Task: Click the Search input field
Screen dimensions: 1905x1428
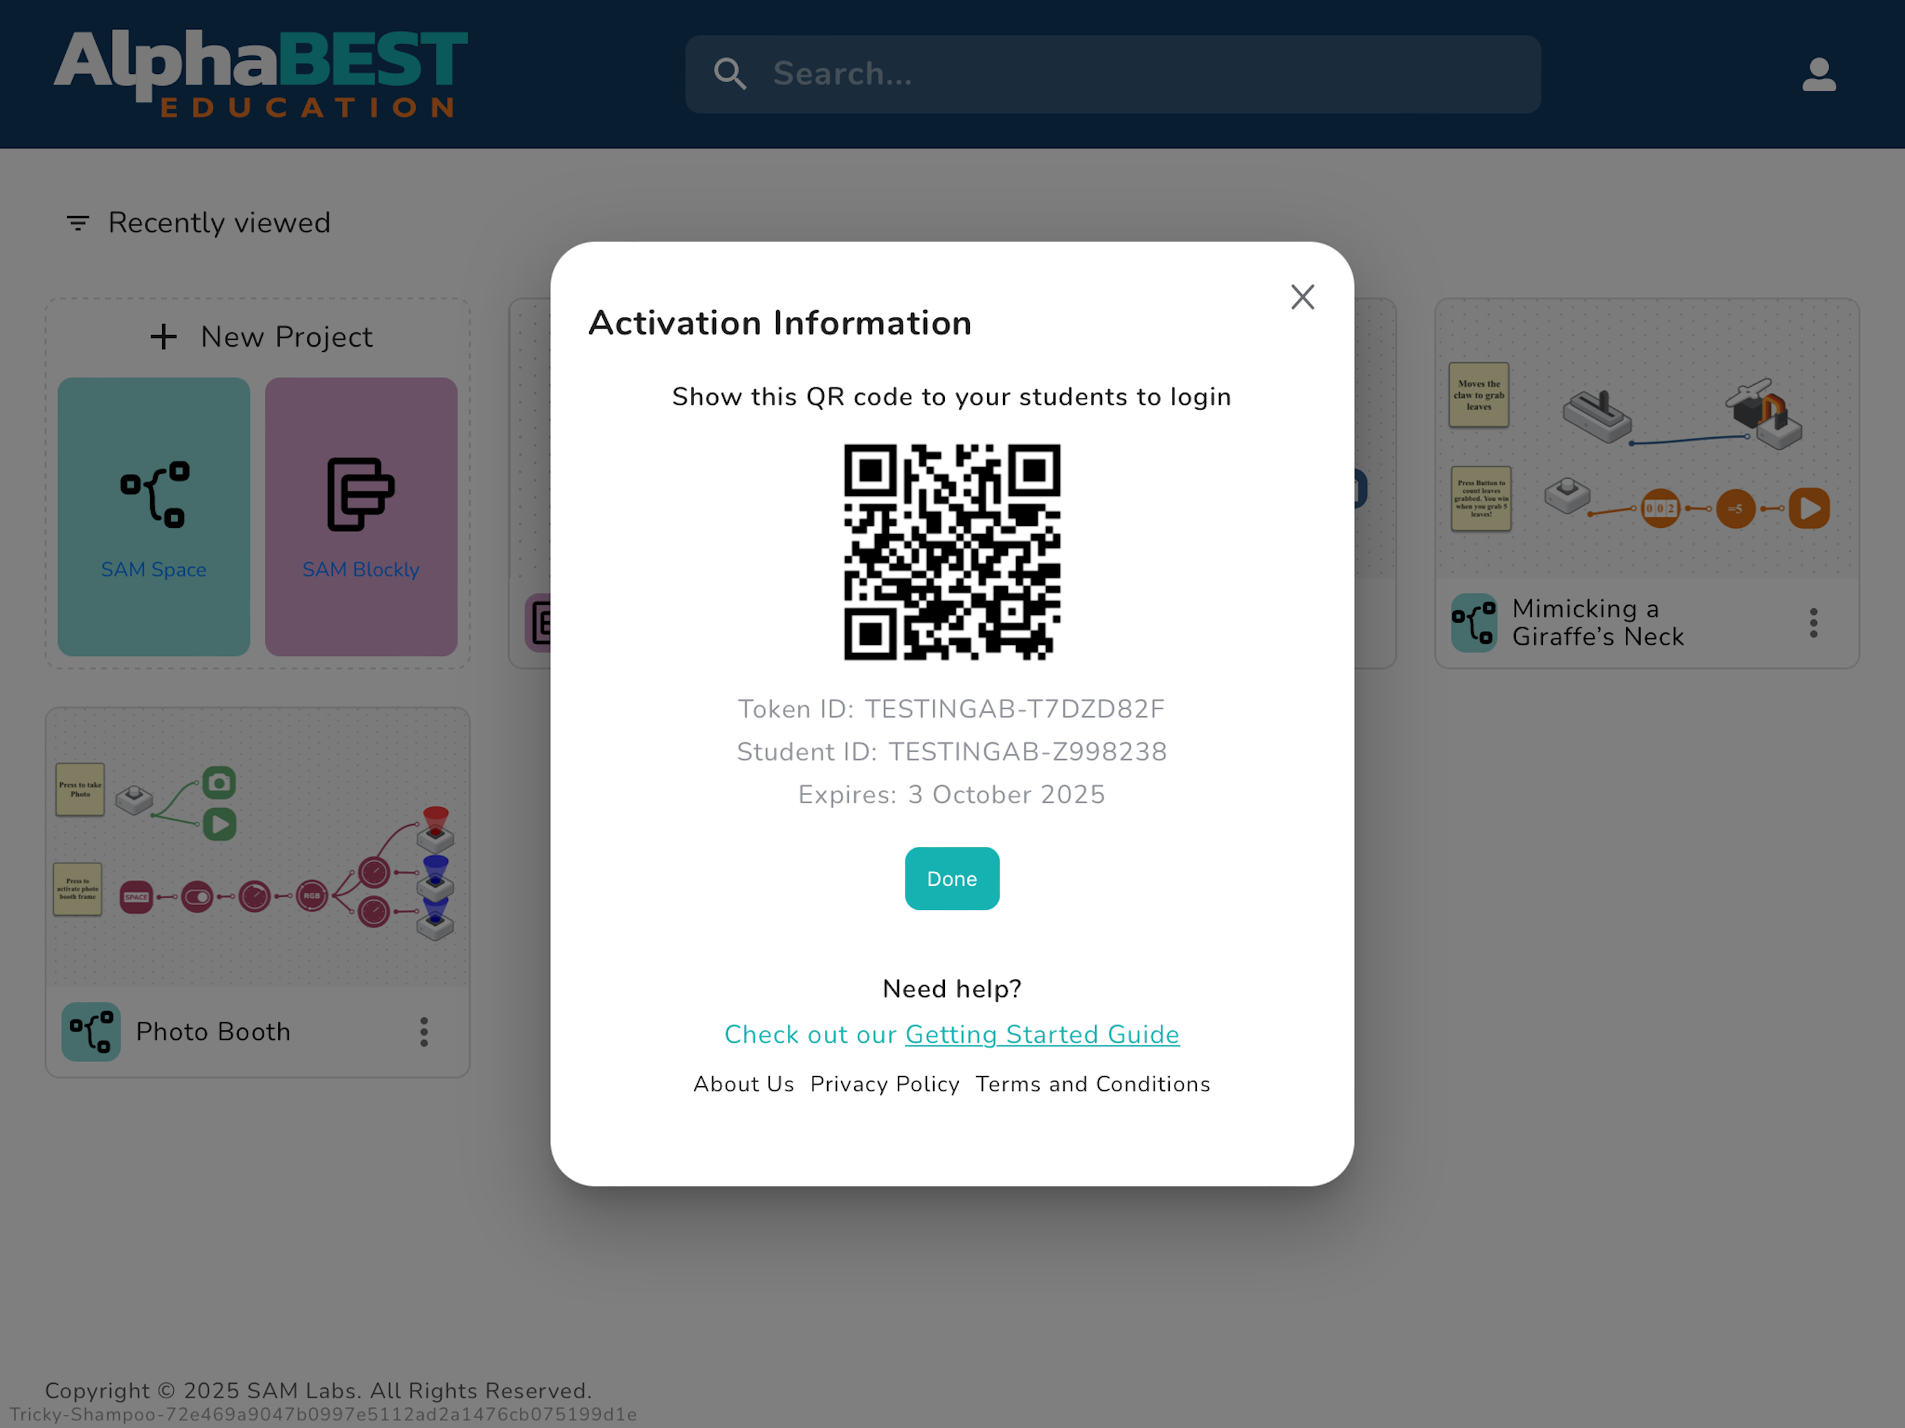Action: pyautogui.click(x=1112, y=74)
